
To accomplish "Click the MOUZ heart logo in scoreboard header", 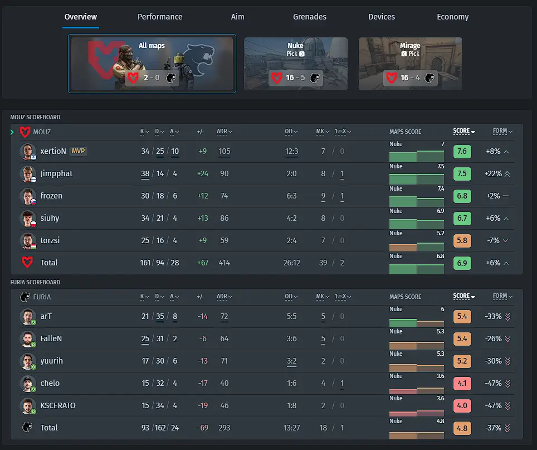I will click(x=25, y=132).
